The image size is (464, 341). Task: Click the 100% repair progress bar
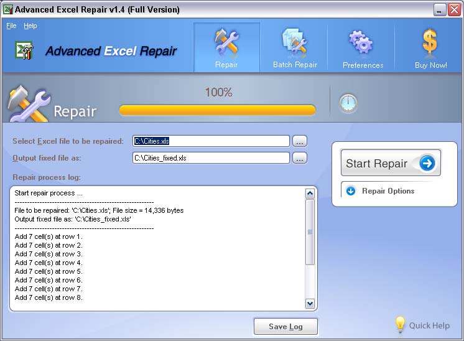pyautogui.click(x=217, y=110)
